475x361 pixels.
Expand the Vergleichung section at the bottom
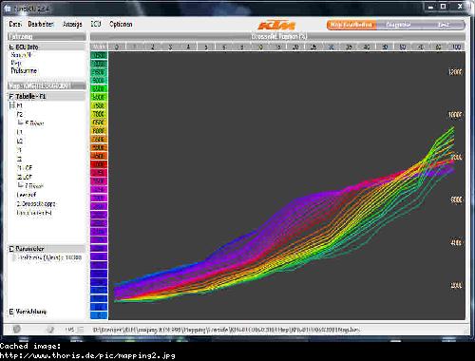[x=11, y=312]
